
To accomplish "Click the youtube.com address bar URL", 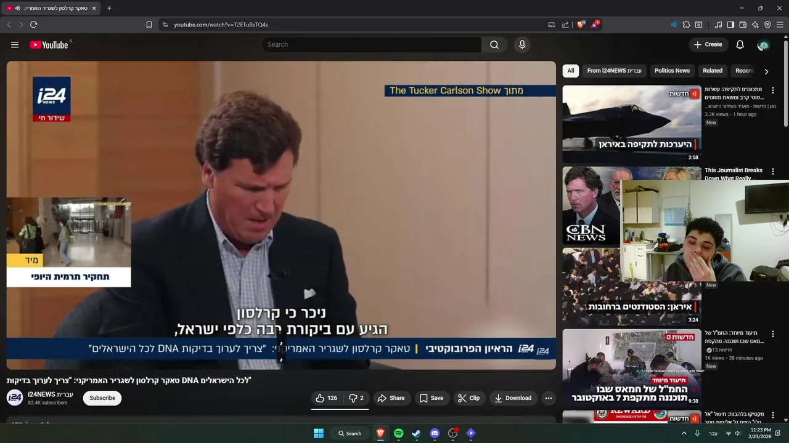I will (x=221, y=25).
